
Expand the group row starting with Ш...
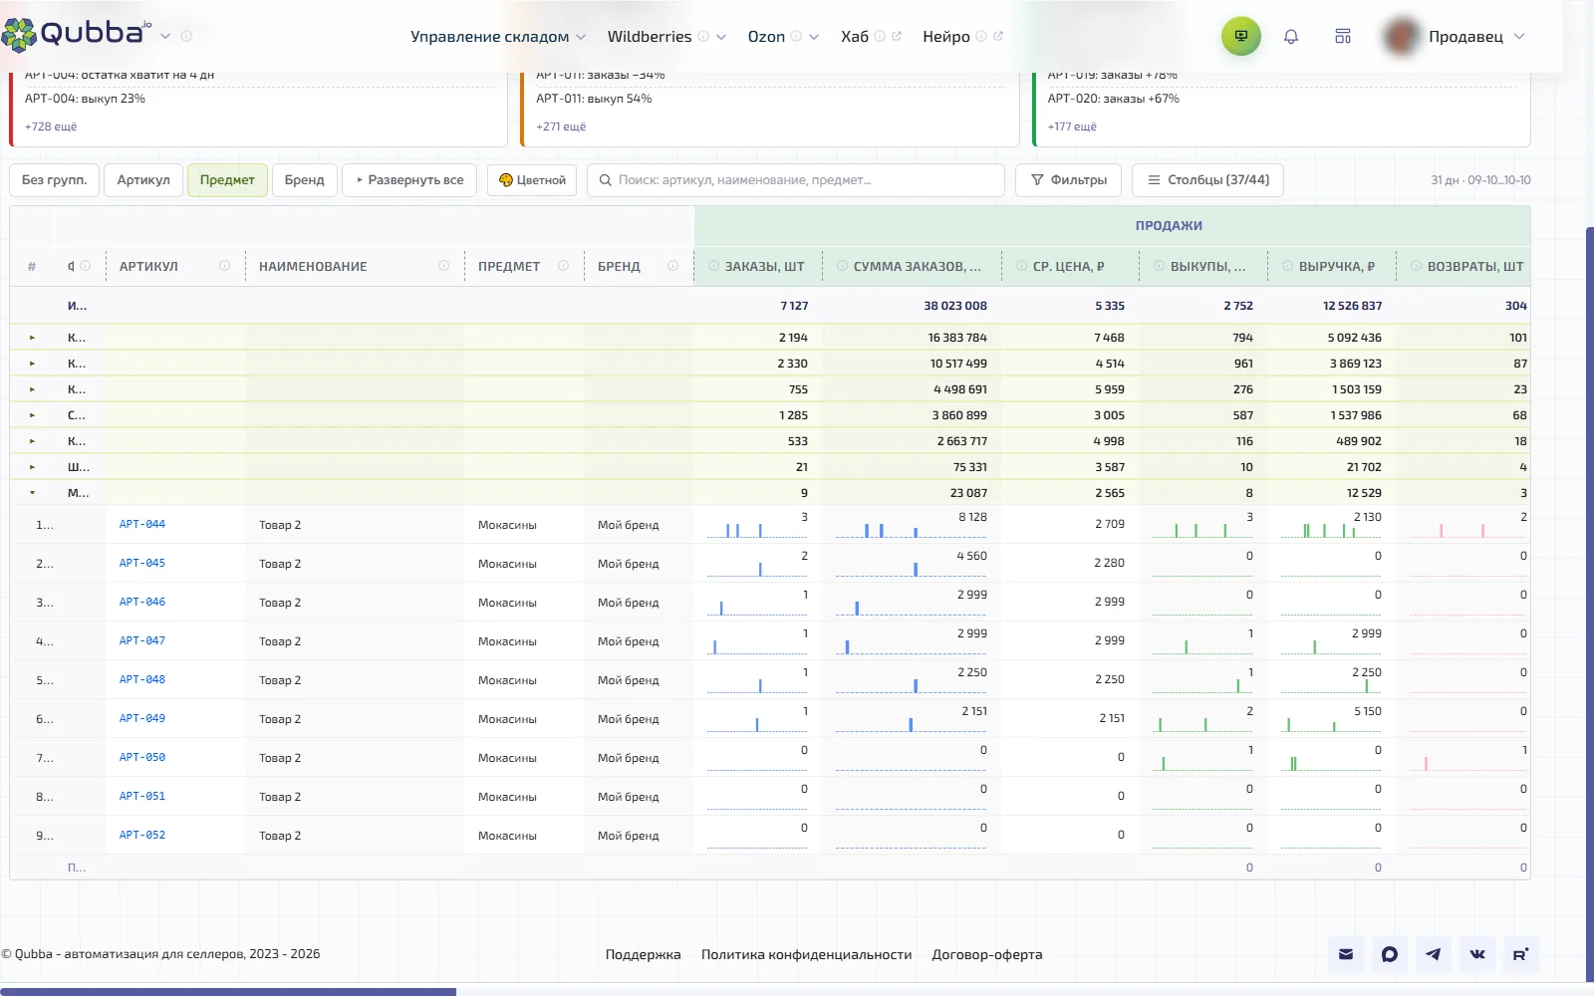[x=32, y=467]
